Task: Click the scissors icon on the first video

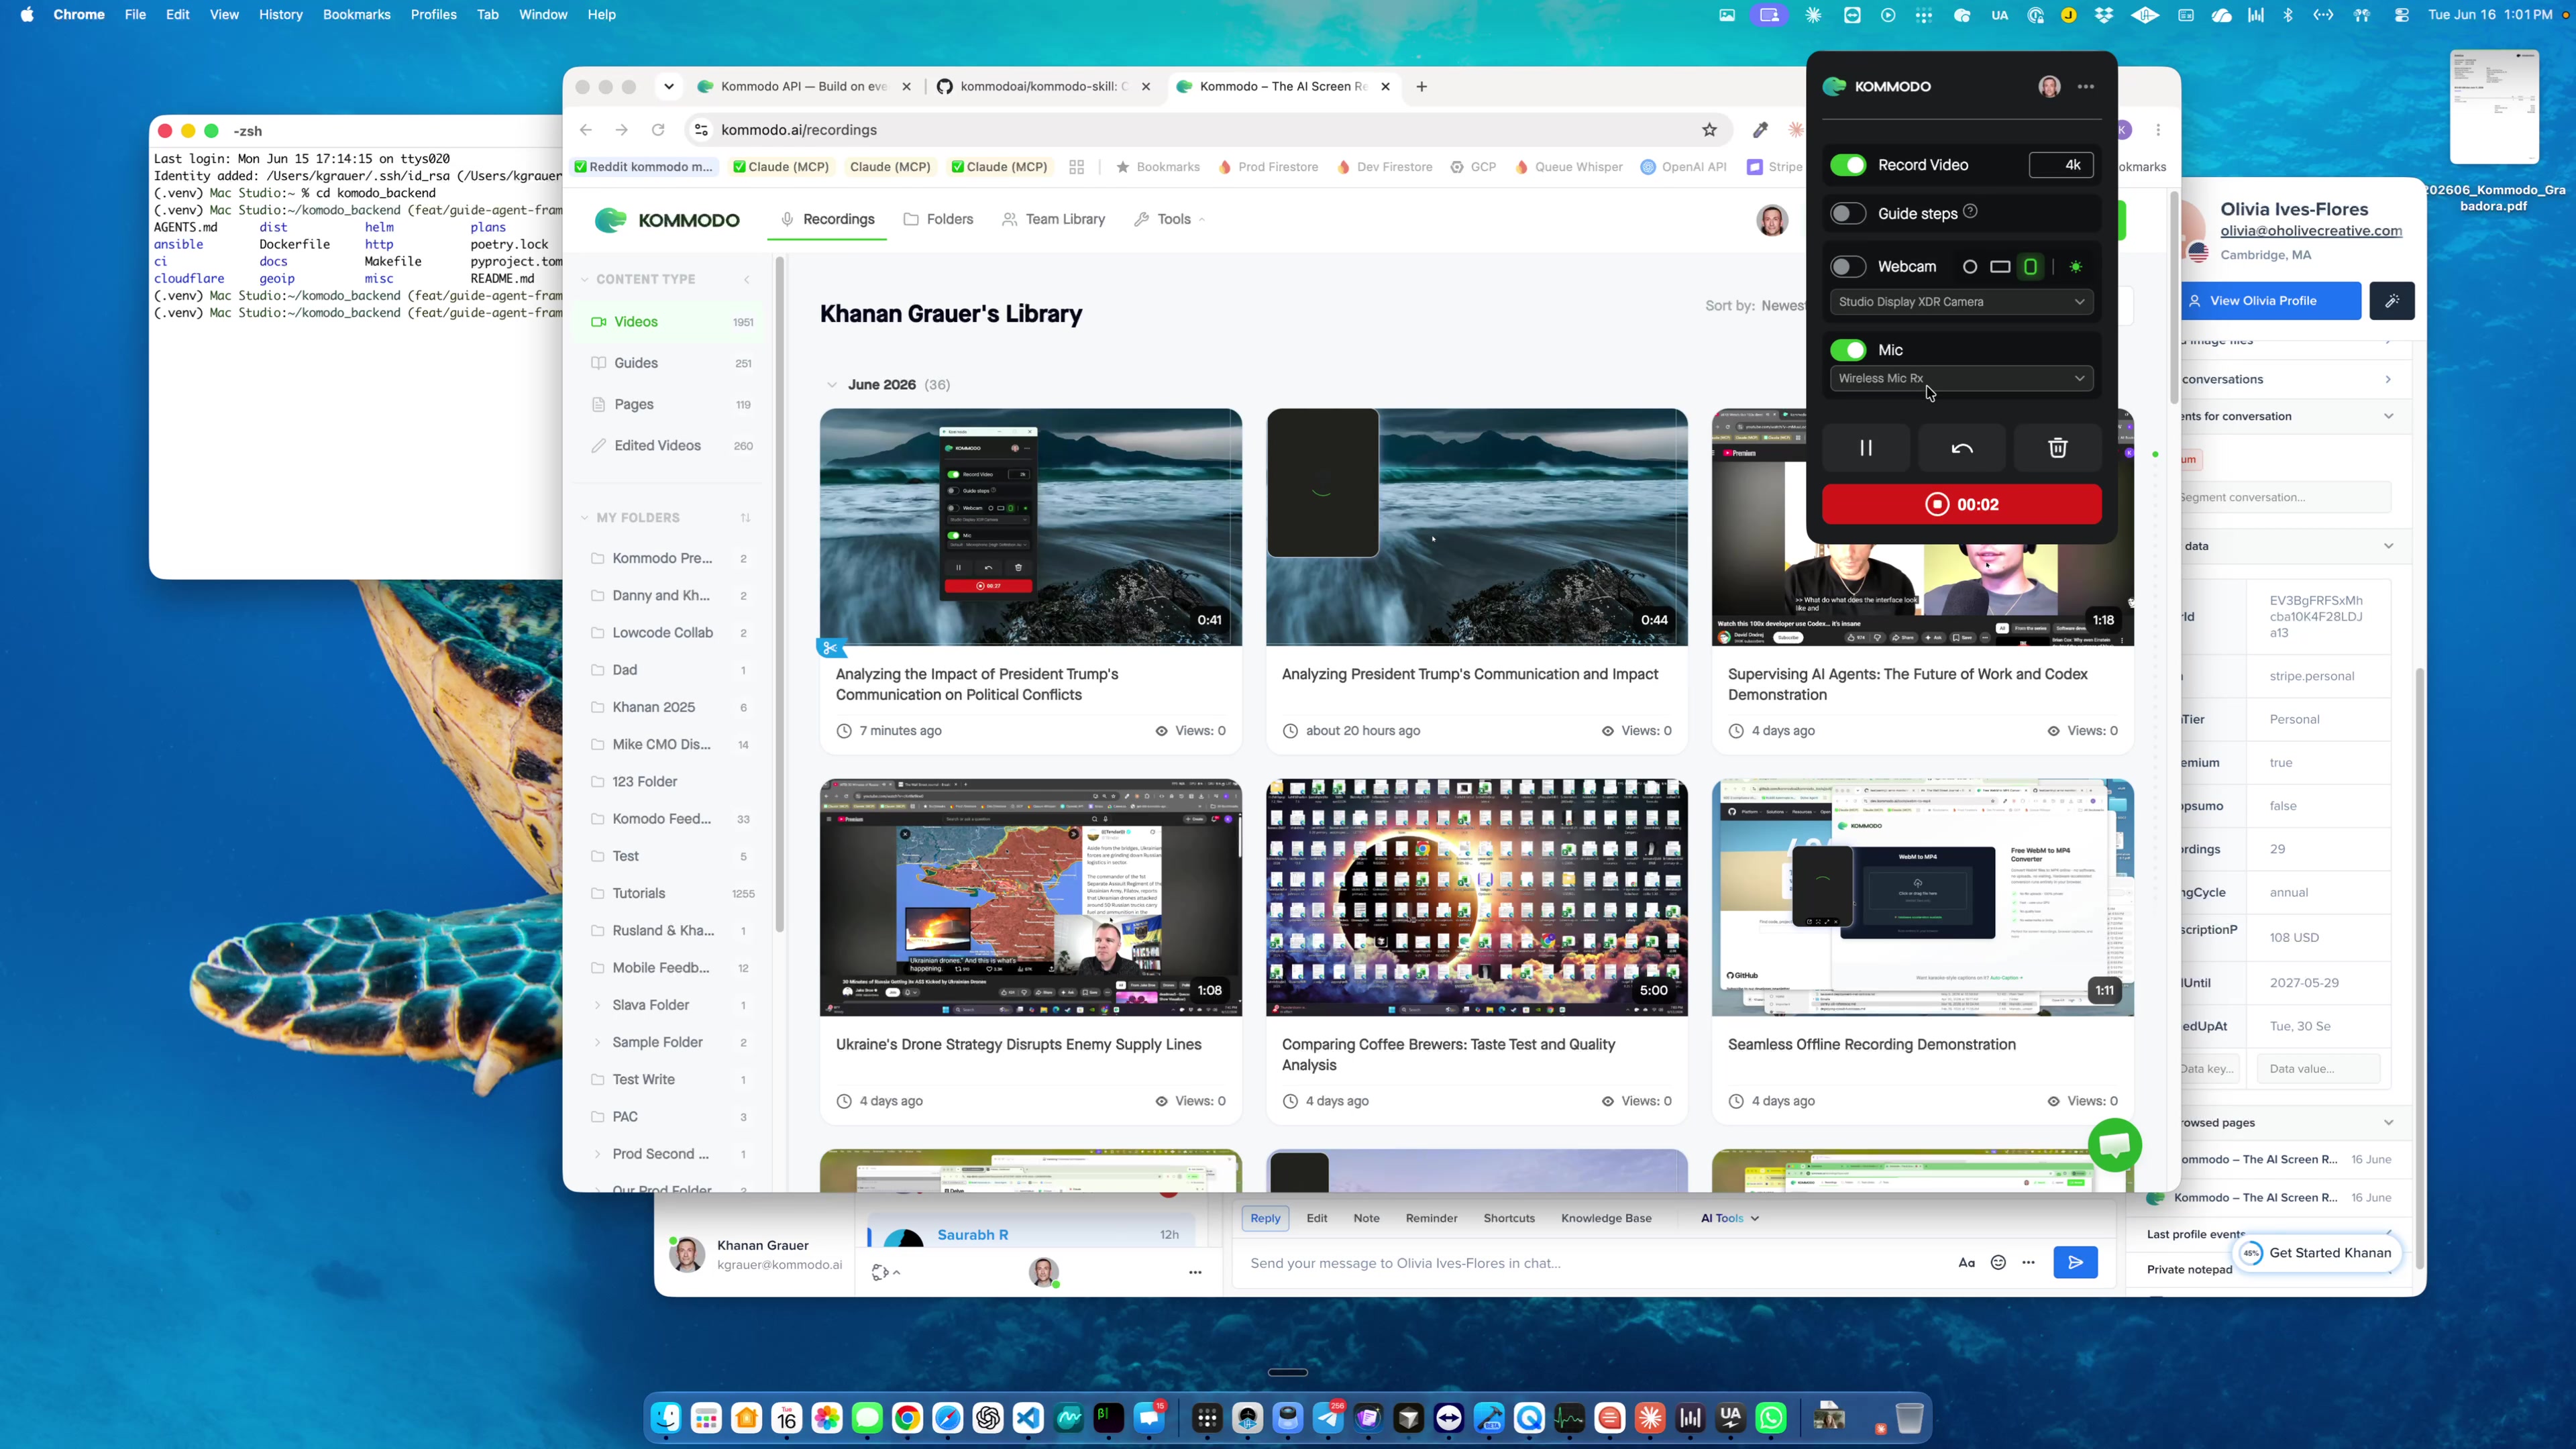Action: [x=830, y=648]
